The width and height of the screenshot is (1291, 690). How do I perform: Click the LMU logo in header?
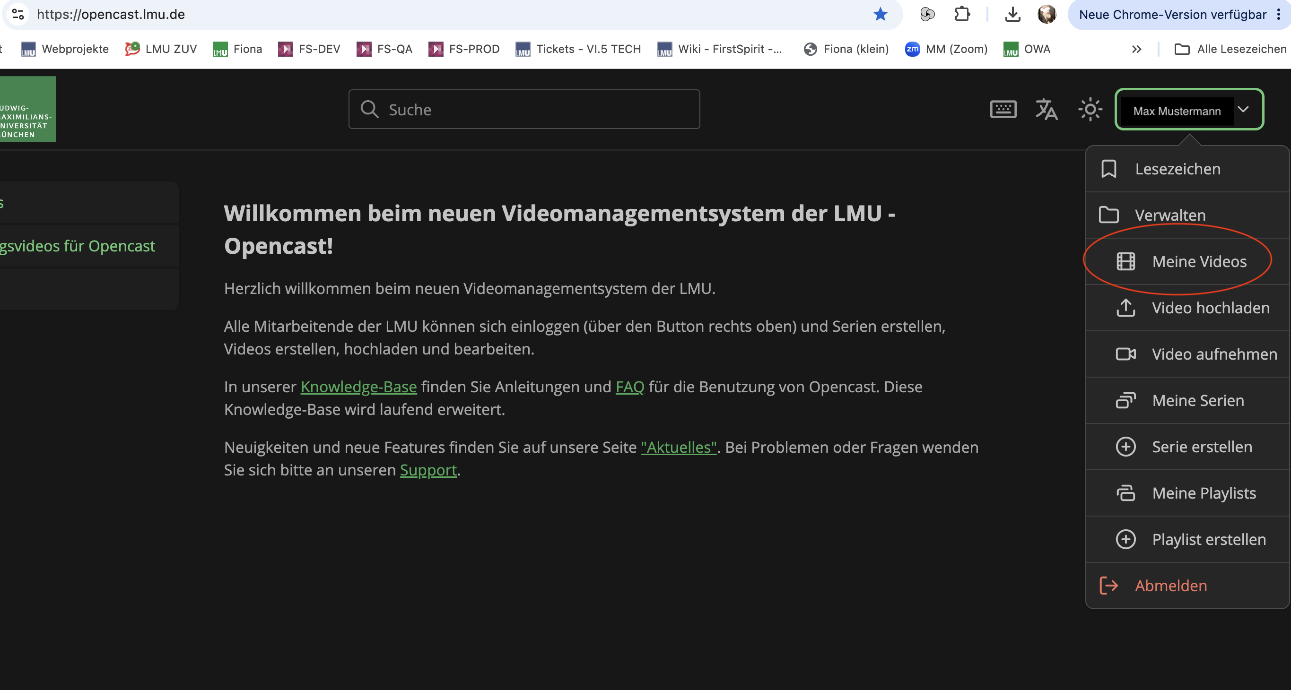pyautogui.click(x=27, y=109)
